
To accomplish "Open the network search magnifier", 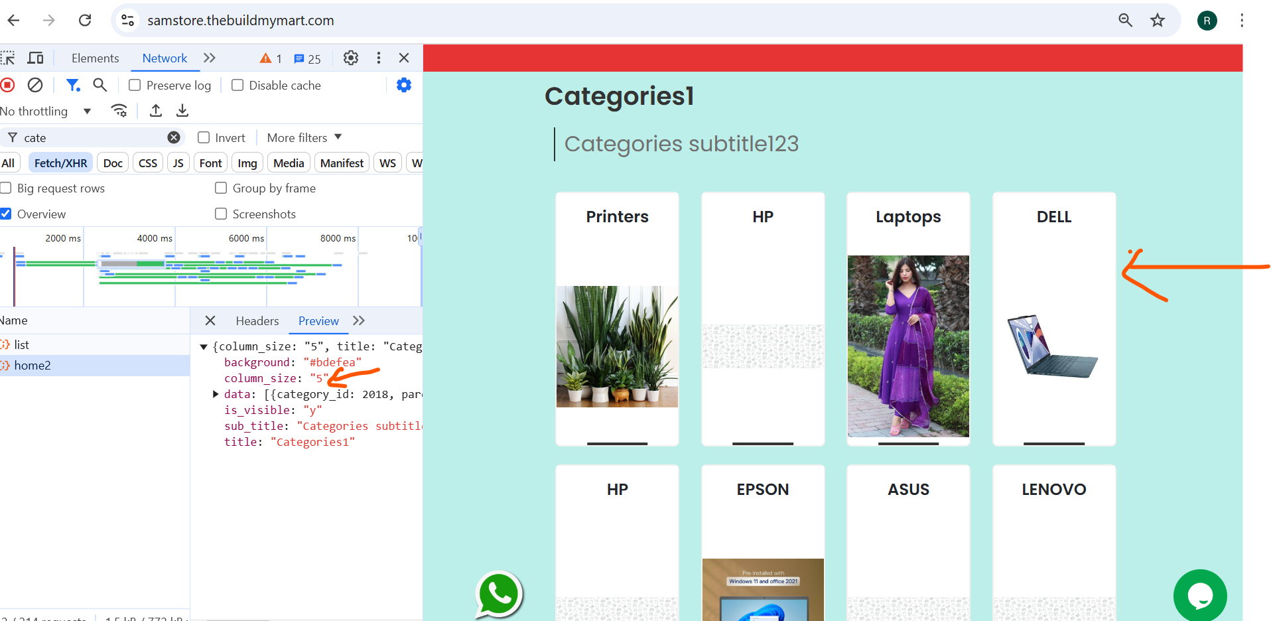I will [x=100, y=85].
